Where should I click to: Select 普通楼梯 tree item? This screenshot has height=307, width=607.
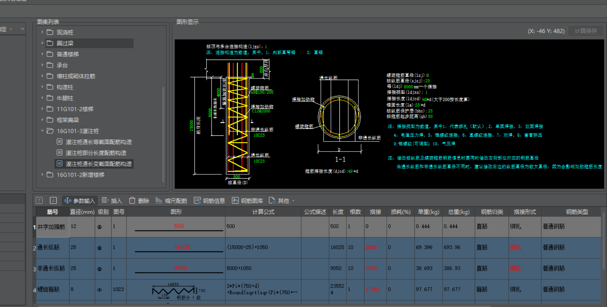point(68,54)
